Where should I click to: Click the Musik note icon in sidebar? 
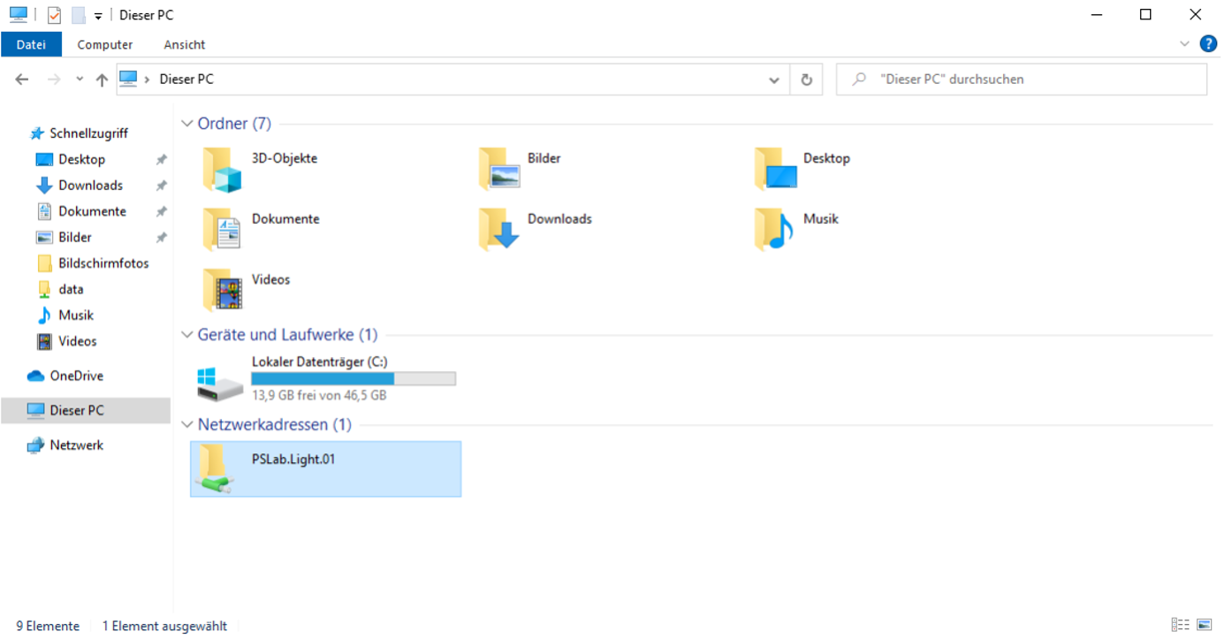(x=44, y=316)
